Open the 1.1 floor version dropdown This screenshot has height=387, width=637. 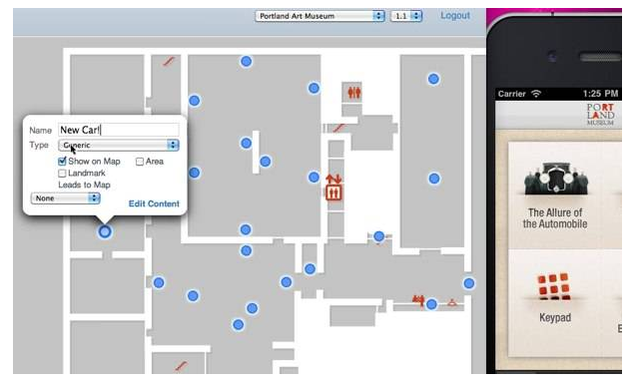(406, 16)
